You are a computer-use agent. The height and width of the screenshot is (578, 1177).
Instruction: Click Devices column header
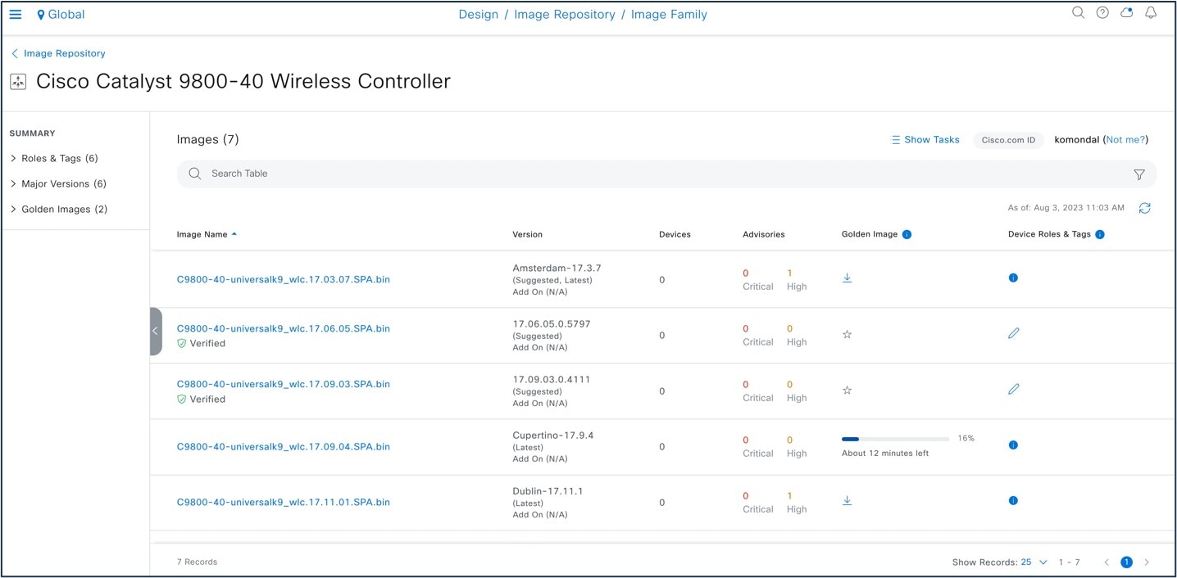(x=675, y=234)
